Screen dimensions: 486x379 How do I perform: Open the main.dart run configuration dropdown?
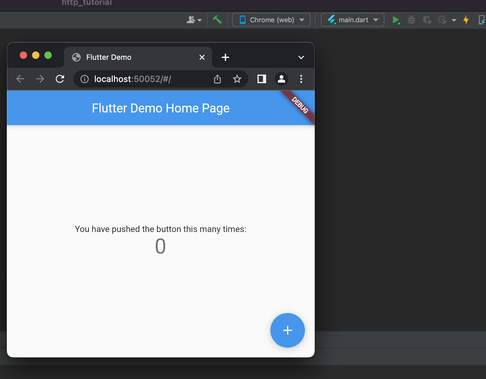(x=353, y=20)
